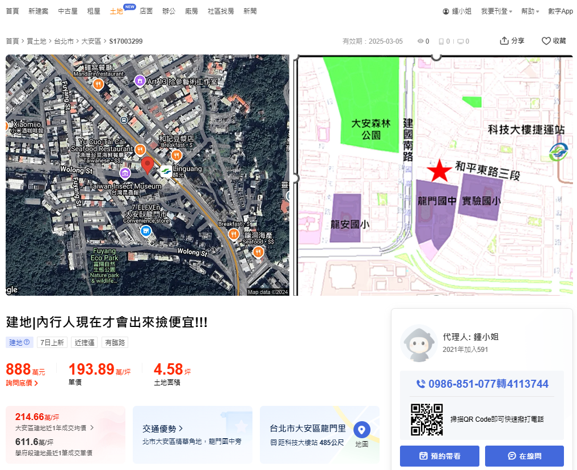Open the 幫助 dropdown menu
The width and height of the screenshot is (577, 470).
530,11
